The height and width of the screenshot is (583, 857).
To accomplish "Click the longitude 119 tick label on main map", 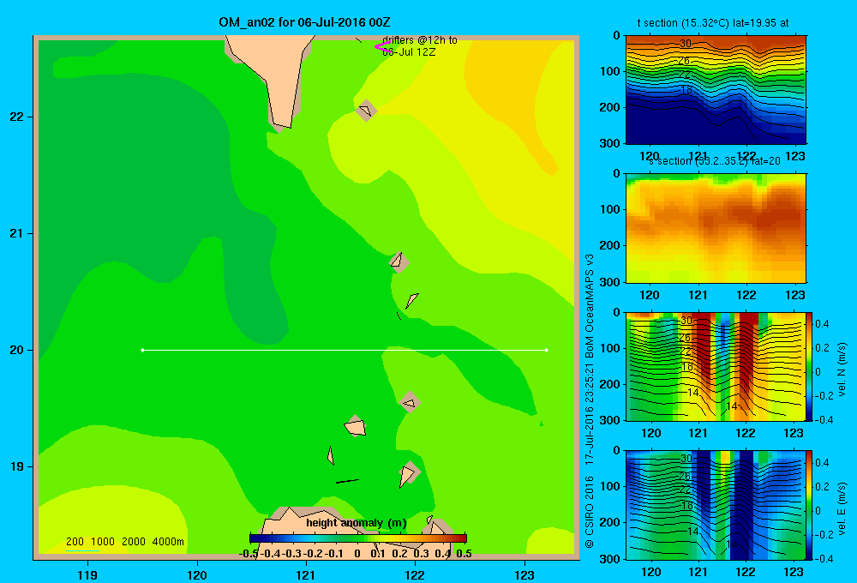I will [87, 574].
